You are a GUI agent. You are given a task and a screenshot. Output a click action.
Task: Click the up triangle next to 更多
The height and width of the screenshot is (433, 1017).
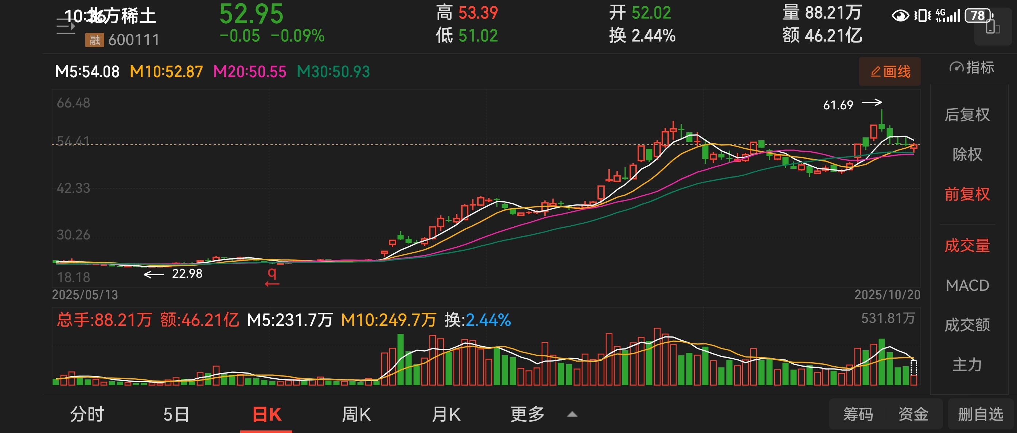(572, 414)
